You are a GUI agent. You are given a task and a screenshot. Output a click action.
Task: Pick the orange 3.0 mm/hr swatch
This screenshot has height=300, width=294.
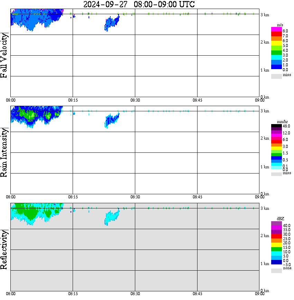(x=276, y=145)
